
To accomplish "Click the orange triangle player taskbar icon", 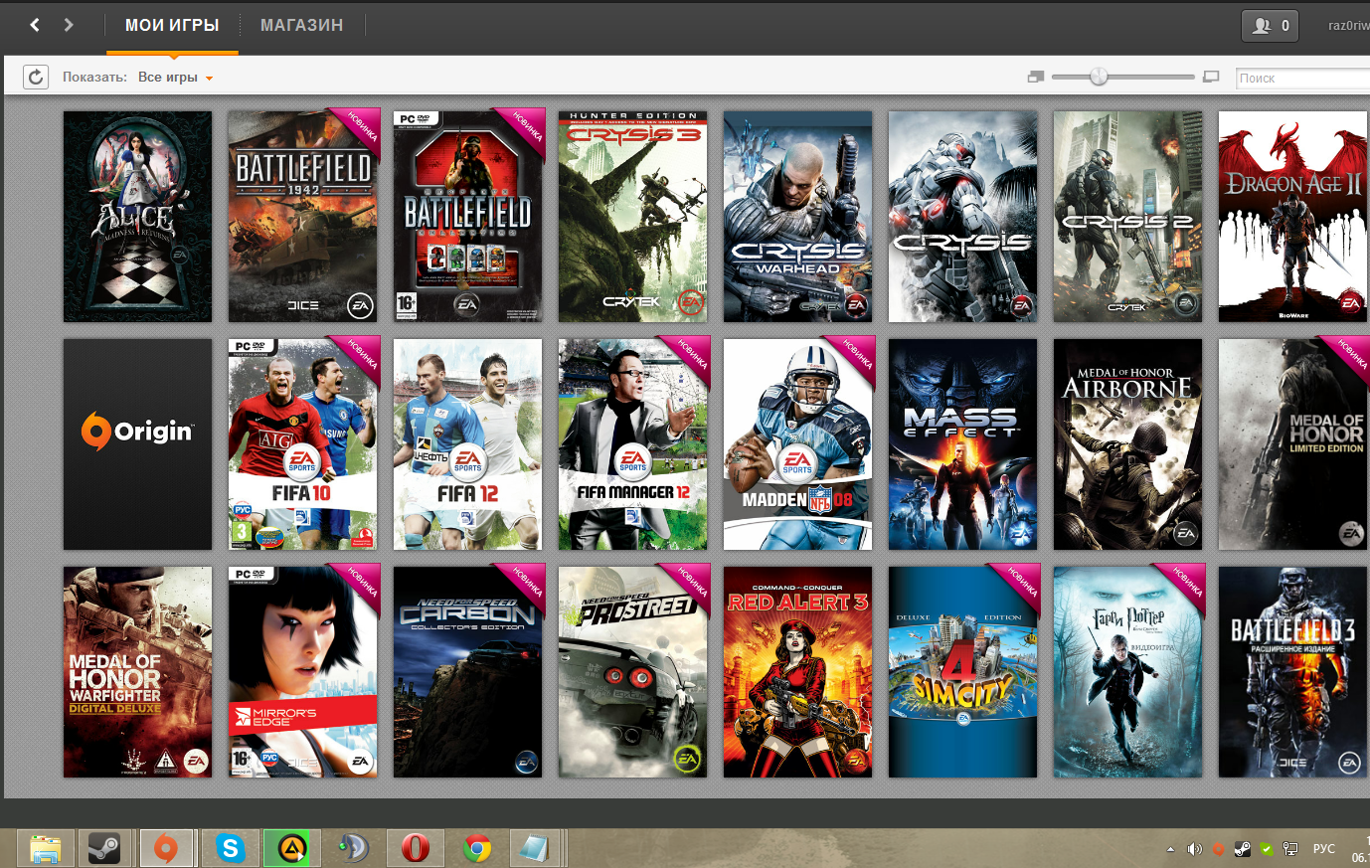I will pyautogui.click(x=291, y=848).
